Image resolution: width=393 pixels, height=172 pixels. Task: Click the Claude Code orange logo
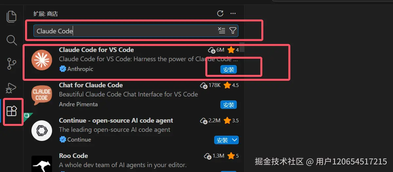tap(42, 60)
